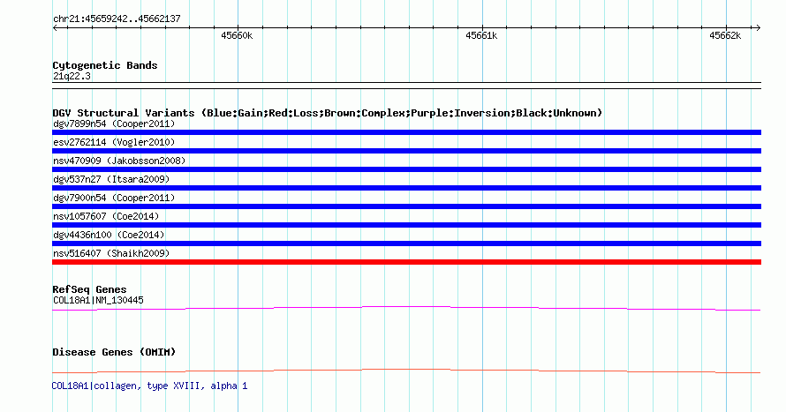Click the 45660k ruler tick label
786x412 pixels.
click(237, 35)
